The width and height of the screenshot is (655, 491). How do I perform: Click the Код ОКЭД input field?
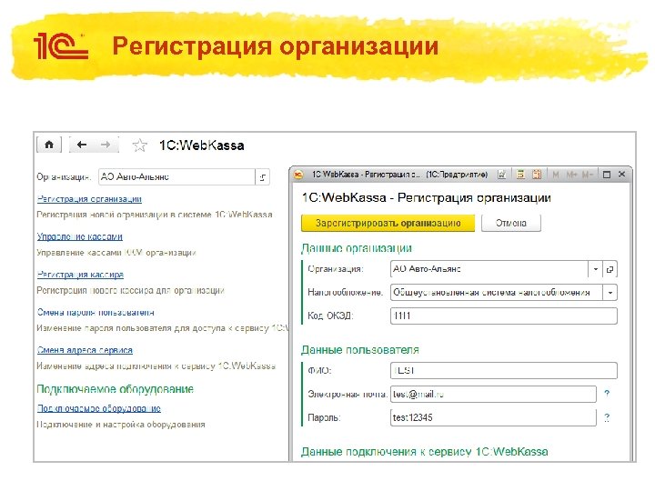[x=504, y=316]
